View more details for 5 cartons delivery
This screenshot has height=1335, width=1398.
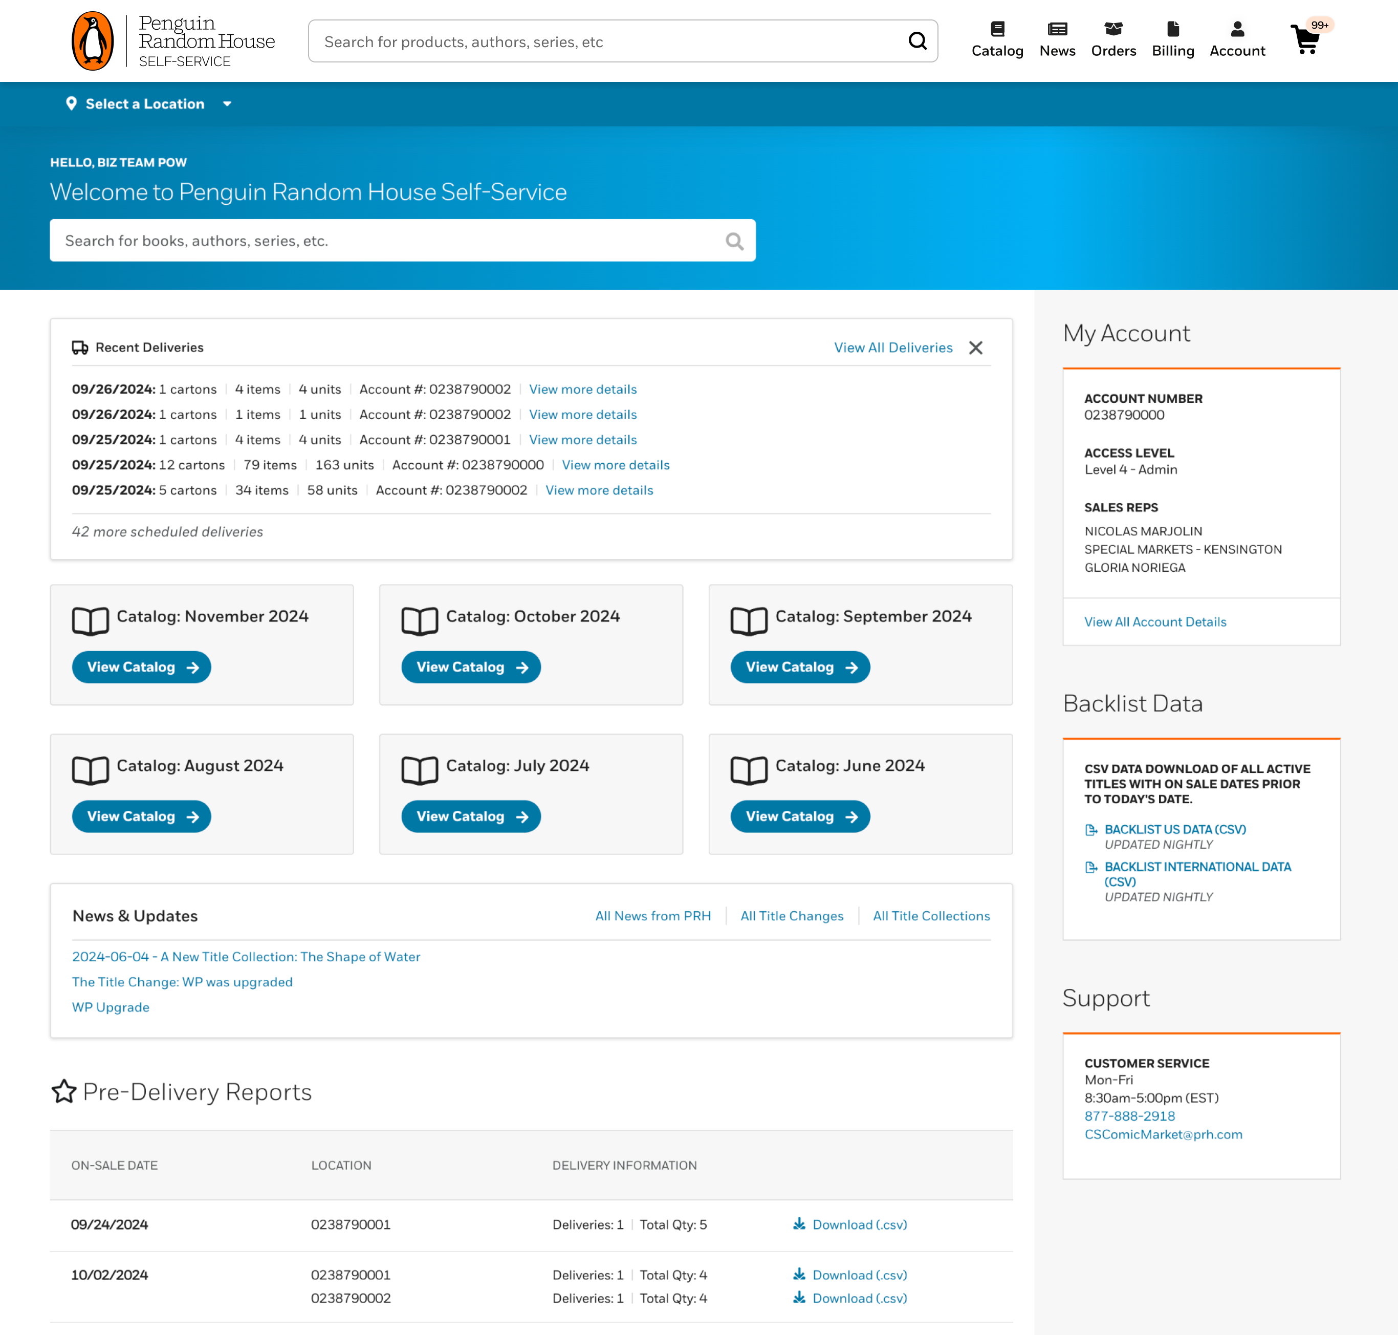599,490
